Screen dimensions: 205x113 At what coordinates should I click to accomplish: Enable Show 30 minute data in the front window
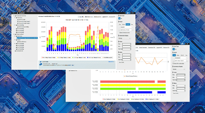point(119,33)
